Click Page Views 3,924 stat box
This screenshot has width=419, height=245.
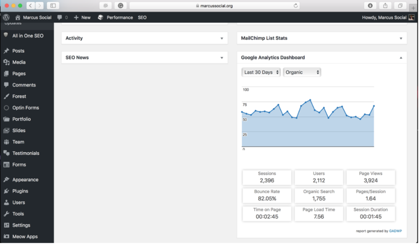(371, 177)
